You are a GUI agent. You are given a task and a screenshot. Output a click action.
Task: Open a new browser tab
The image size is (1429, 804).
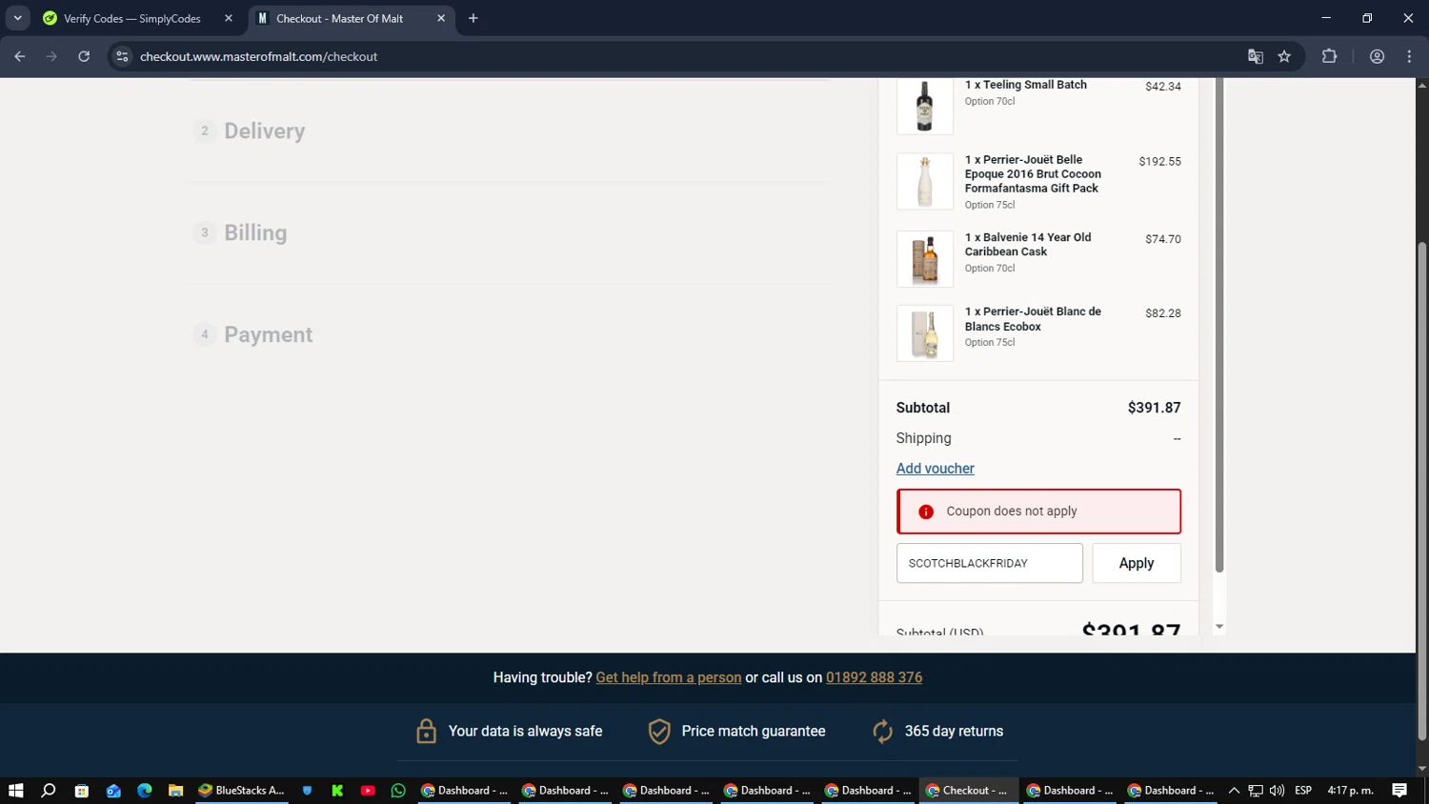(x=473, y=18)
